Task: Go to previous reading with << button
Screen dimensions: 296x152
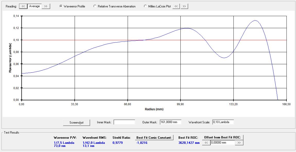Action: 23,6
